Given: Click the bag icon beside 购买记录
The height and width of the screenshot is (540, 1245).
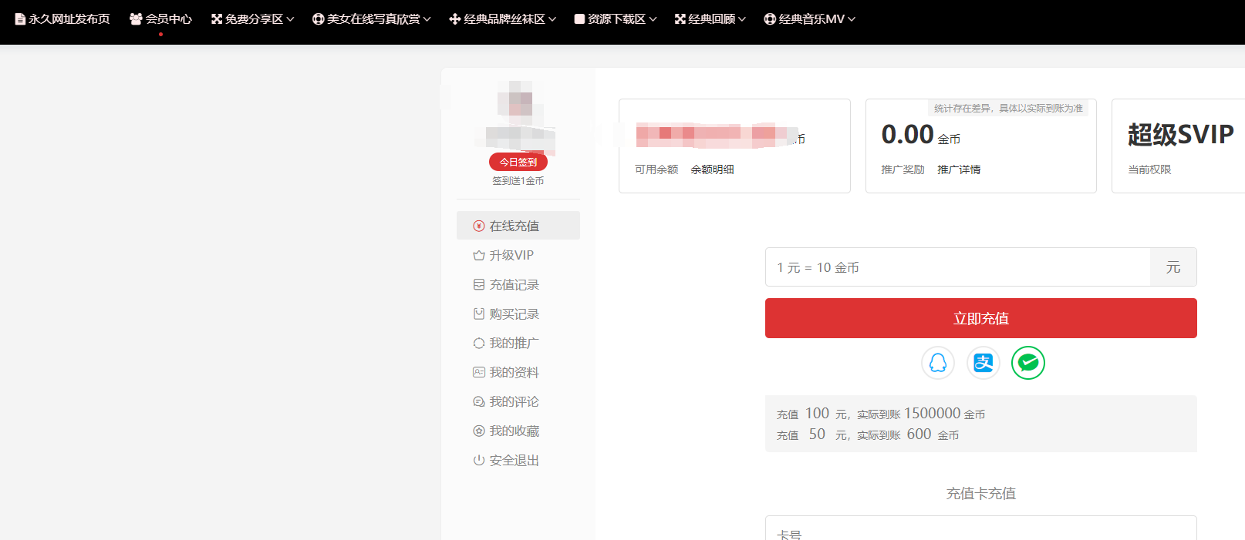Looking at the screenshot, I should [x=479, y=314].
